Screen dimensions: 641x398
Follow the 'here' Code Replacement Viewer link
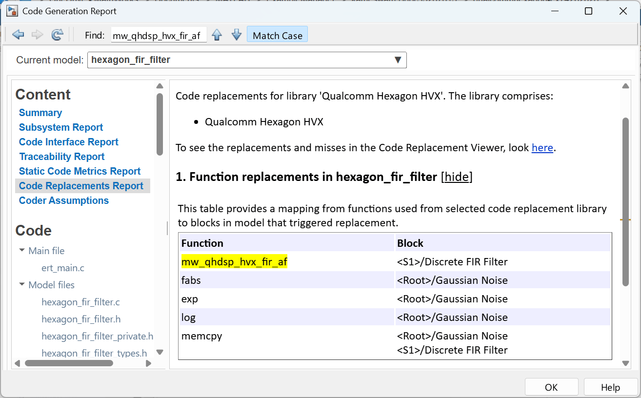[542, 148]
